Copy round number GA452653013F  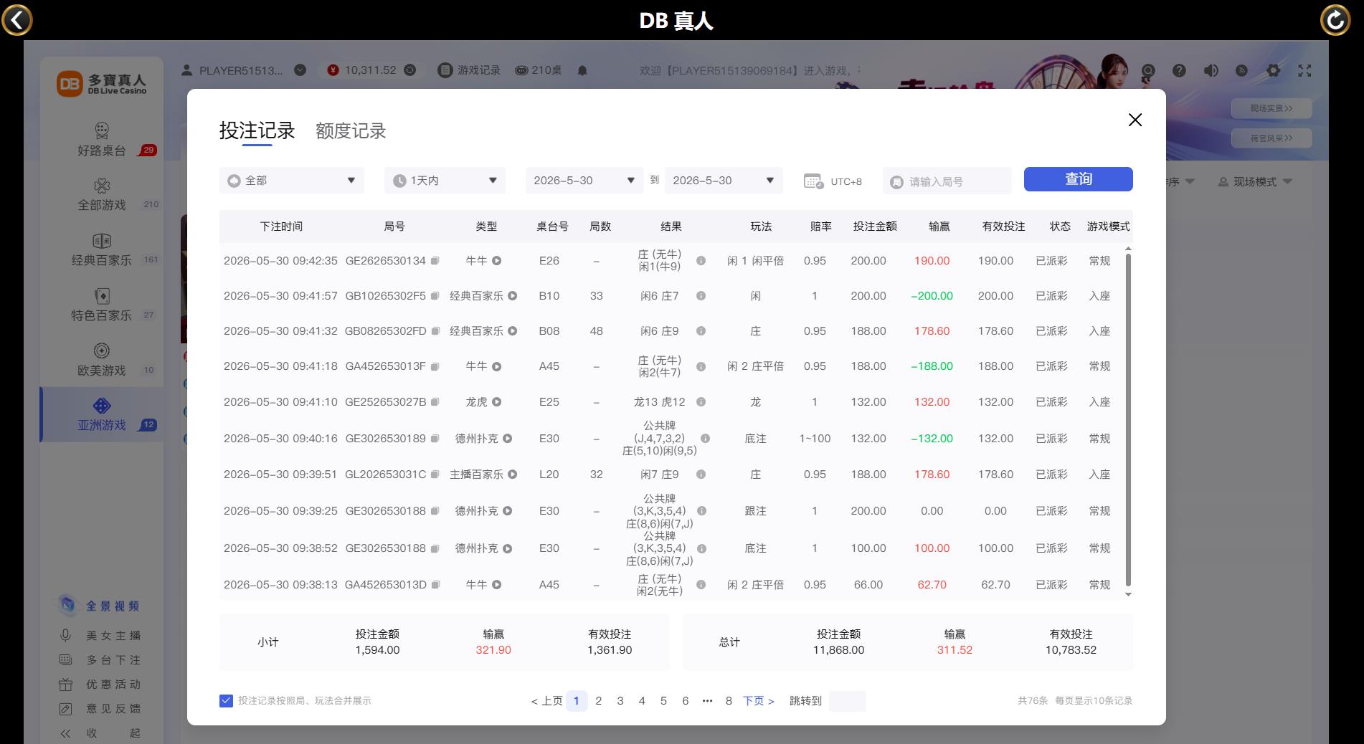[x=435, y=366]
